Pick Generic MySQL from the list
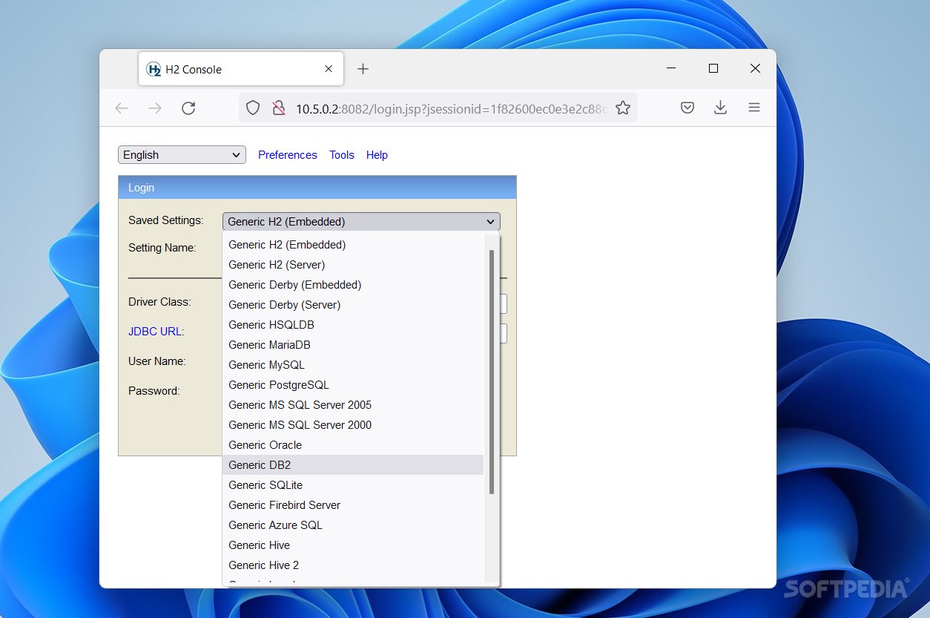Viewport: 930px width, 618px height. point(353,365)
